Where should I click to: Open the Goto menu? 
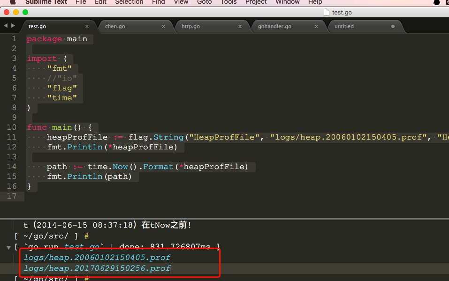click(204, 2)
